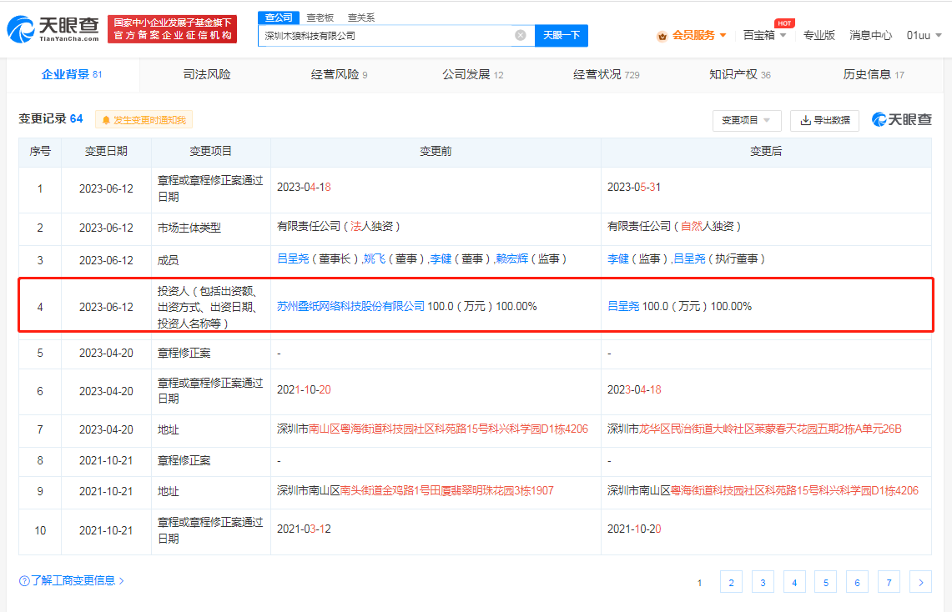This screenshot has height=612, width=952.
Task: Open 吕呈尧 (执行董事) link in 变更后 column
Action: point(690,259)
